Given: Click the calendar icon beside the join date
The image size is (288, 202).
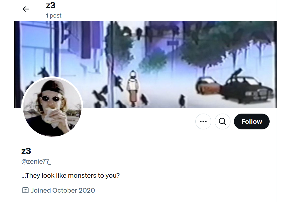Looking at the screenshot, I should (x=25, y=190).
